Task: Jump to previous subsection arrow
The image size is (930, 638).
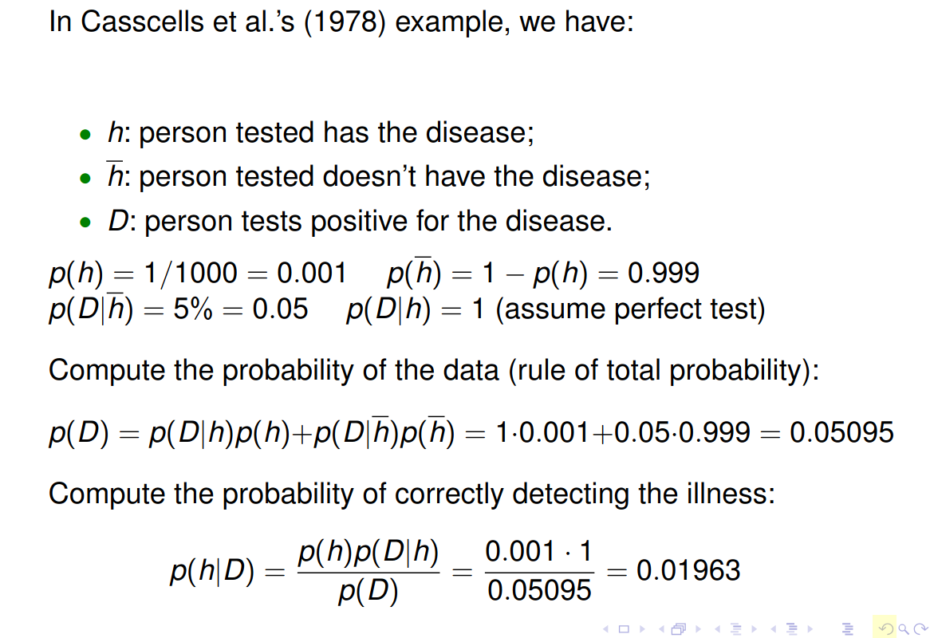Action: [x=717, y=628]
